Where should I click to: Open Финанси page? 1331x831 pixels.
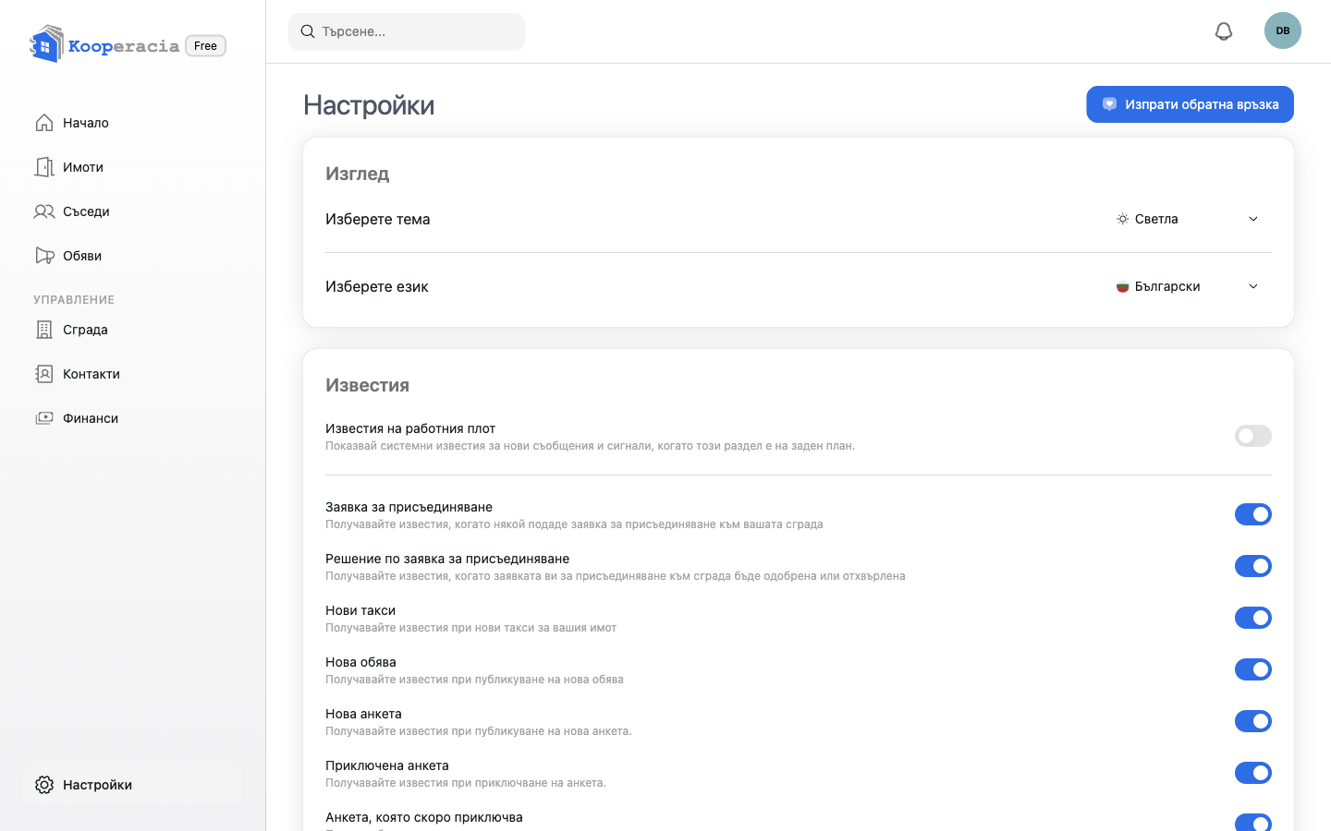(x=133, y=418)
